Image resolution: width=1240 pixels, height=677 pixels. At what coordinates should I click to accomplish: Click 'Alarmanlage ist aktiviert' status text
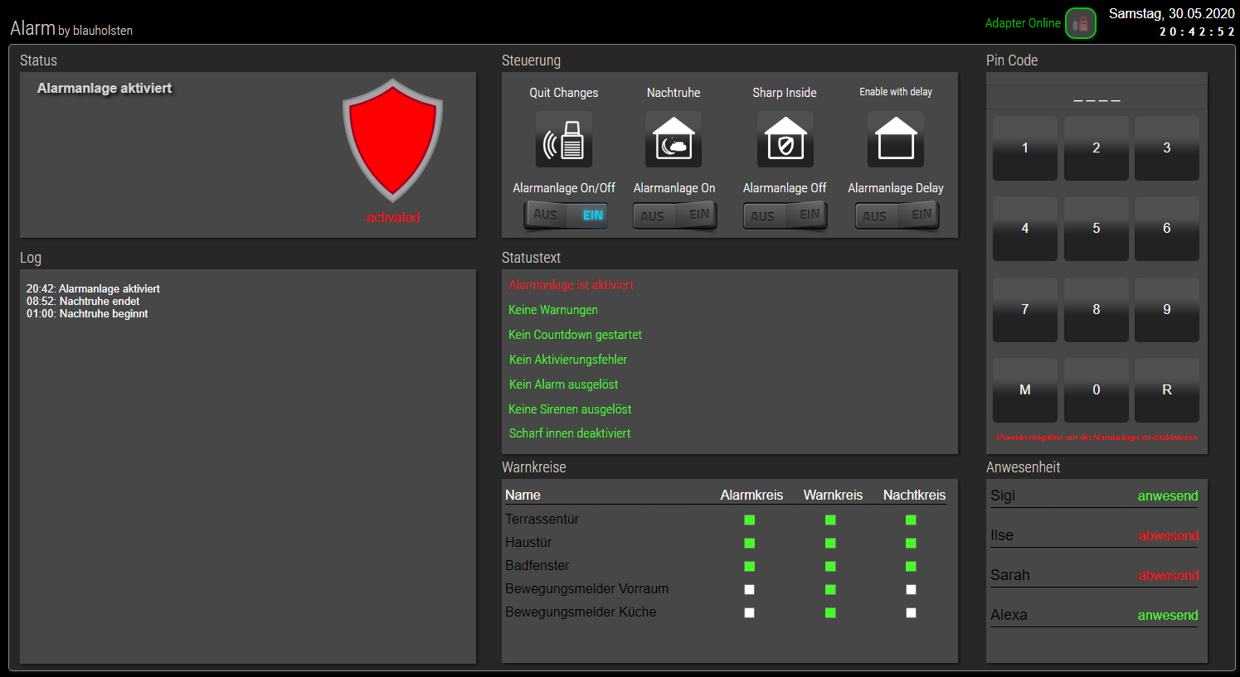click(x=571, y=285)
